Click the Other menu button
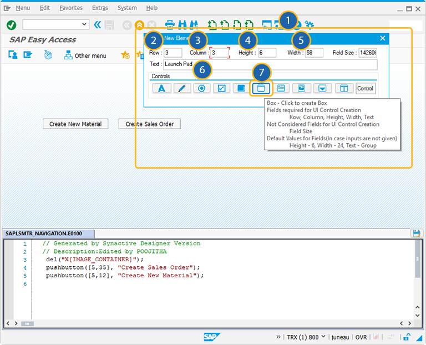This screenshot has width=426, height=345. (85, 55)
